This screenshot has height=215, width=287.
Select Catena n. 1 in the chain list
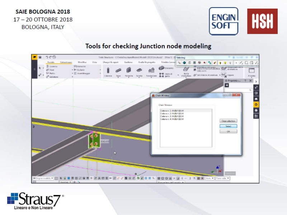[172, 111]
